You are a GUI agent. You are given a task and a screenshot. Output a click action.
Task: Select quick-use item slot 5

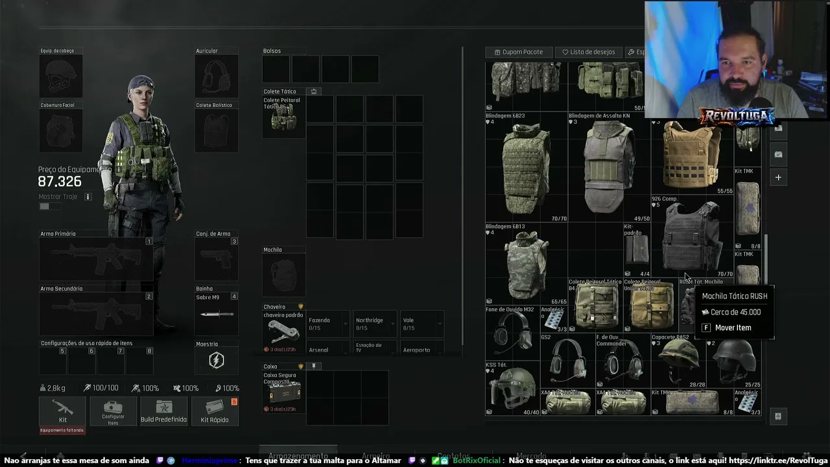click(54, 361)
